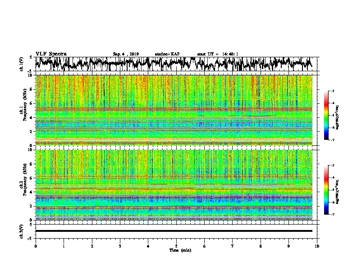Click the "-7" label on ch.2 colorbar
This screenshot has height=276, width=357.
pyautogui.click(x=332, y=215)
